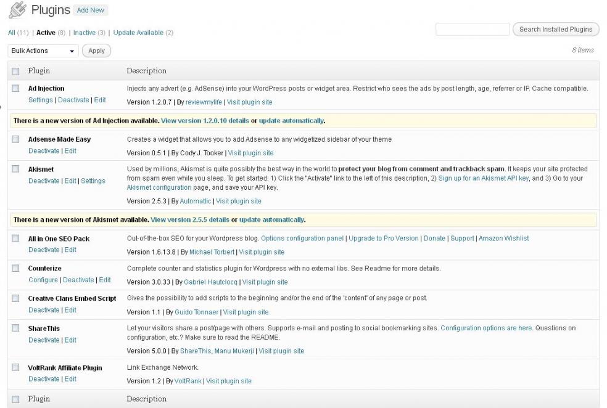Open the Support link for SEO Pack
This screenshot has height=408, width=607.
[462, 239]
